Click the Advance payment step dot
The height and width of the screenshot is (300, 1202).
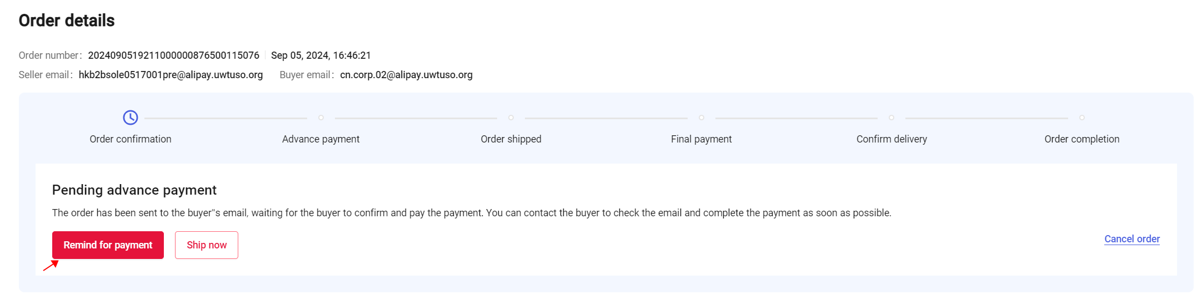[321, 118]
